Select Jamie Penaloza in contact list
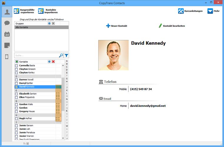This screenshot has width=224, height=147. click(27, 133)
